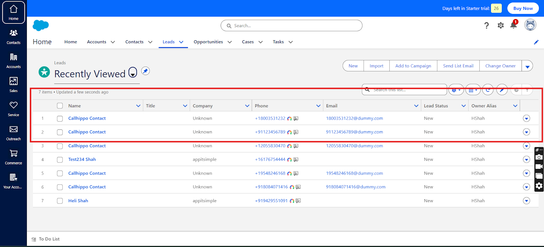Check the box for row 6 lead
The height and width of the screenshot is (247, 544).
point(60,187)
